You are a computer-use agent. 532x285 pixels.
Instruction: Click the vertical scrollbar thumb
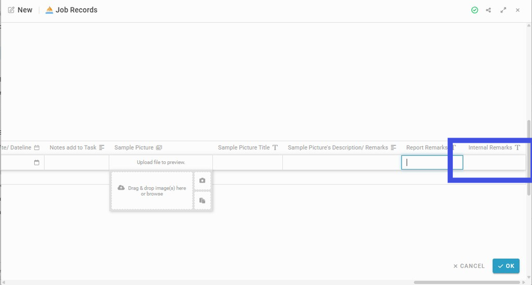[529, 157]
